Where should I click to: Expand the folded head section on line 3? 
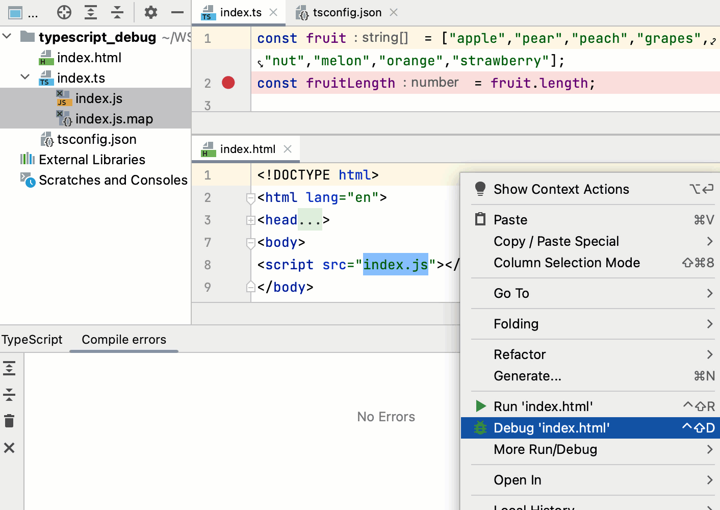pyautogui.click(x=250, y=220)
